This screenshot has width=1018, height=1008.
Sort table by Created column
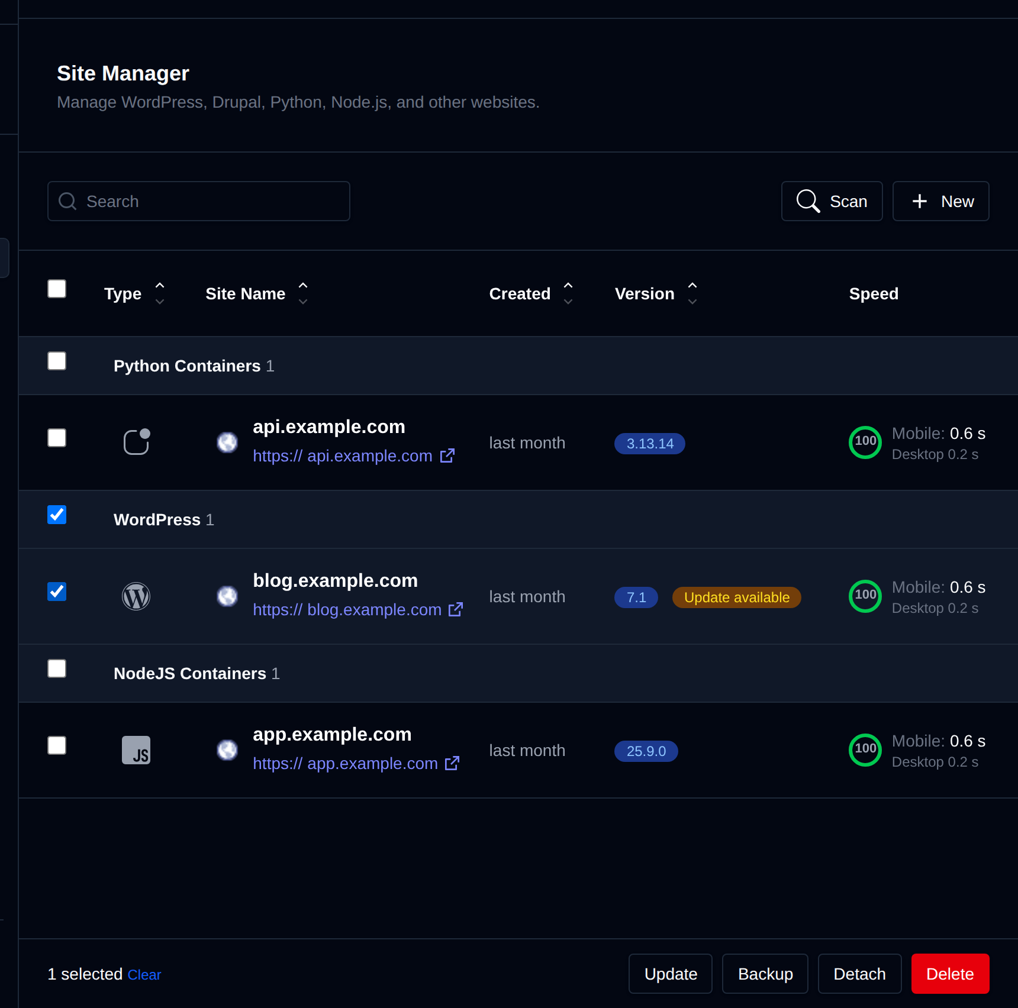(531, 293)
